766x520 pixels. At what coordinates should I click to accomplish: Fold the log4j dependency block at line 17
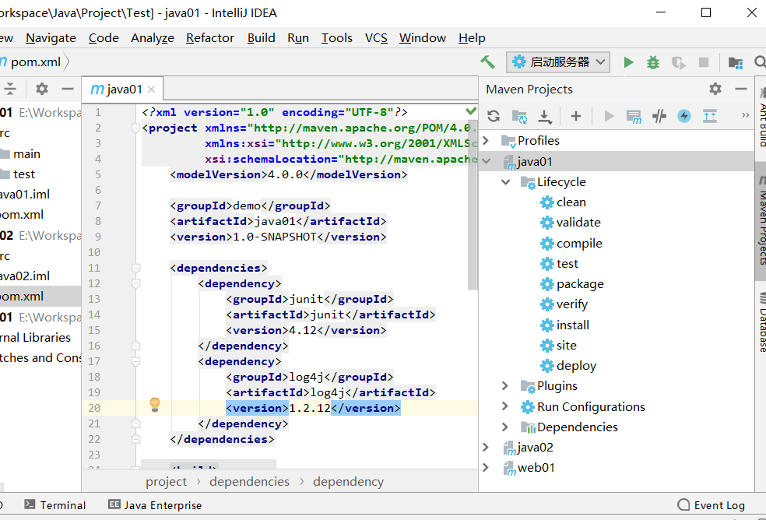[135, 362]
